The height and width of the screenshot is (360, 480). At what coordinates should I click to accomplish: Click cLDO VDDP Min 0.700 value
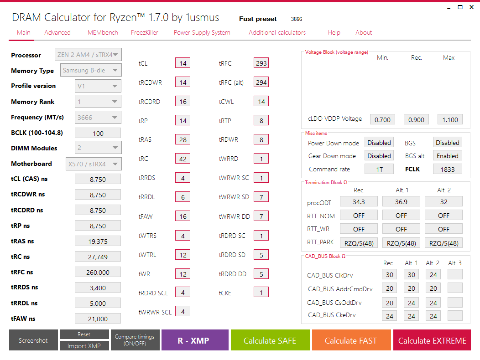point(383,119)
